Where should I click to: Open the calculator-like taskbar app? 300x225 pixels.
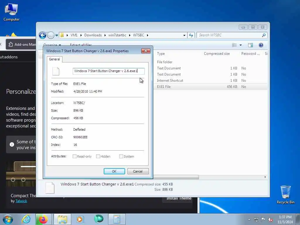tap(117, 219)
